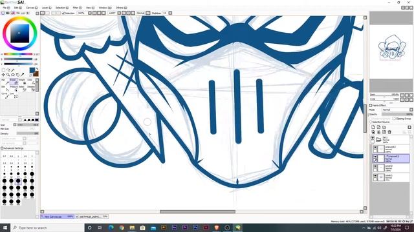This screenshot has height=232, width=414.
Task: Choose the Deselect linework tool
Action: click(x=30, y=89)
